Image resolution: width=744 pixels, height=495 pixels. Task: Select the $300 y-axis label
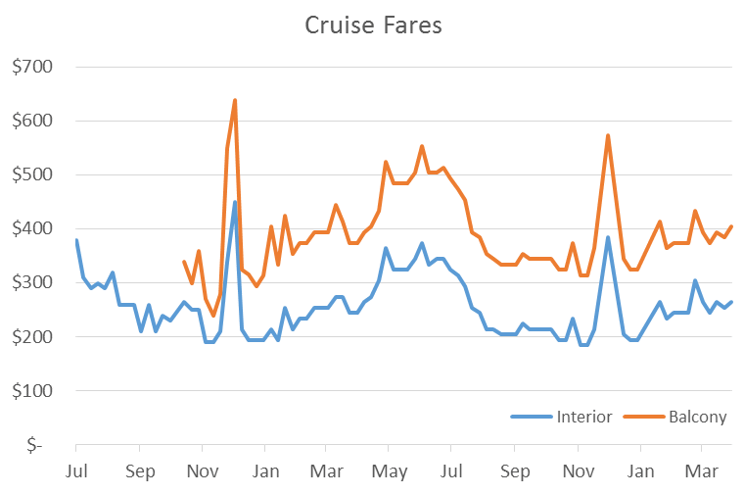(x=32, y=283)
